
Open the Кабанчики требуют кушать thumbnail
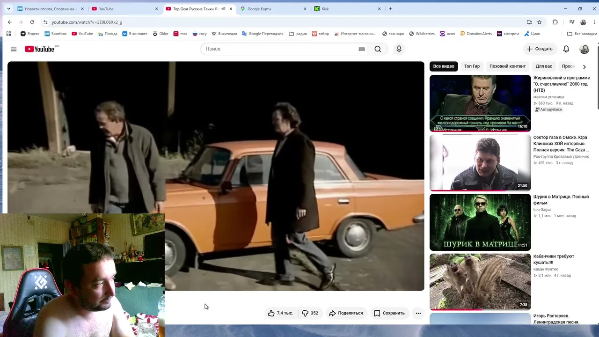tap(480, 282)
